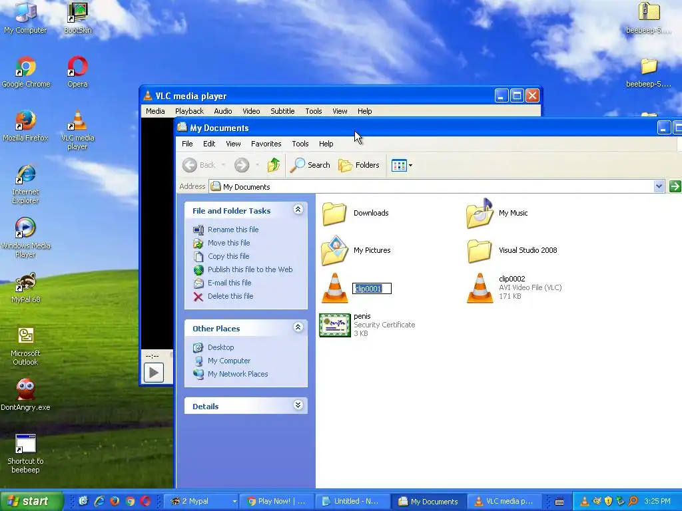Expand the Details panel

(298, 405)
